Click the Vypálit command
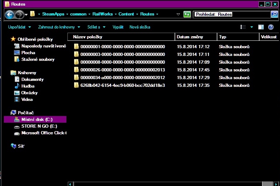The width and height of the screenshot is (280, 186). pyautogui.click(x=118, y=27)
